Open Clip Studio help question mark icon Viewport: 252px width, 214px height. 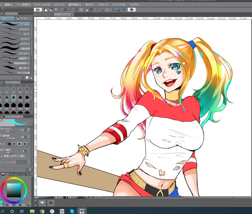pos(132,10)
